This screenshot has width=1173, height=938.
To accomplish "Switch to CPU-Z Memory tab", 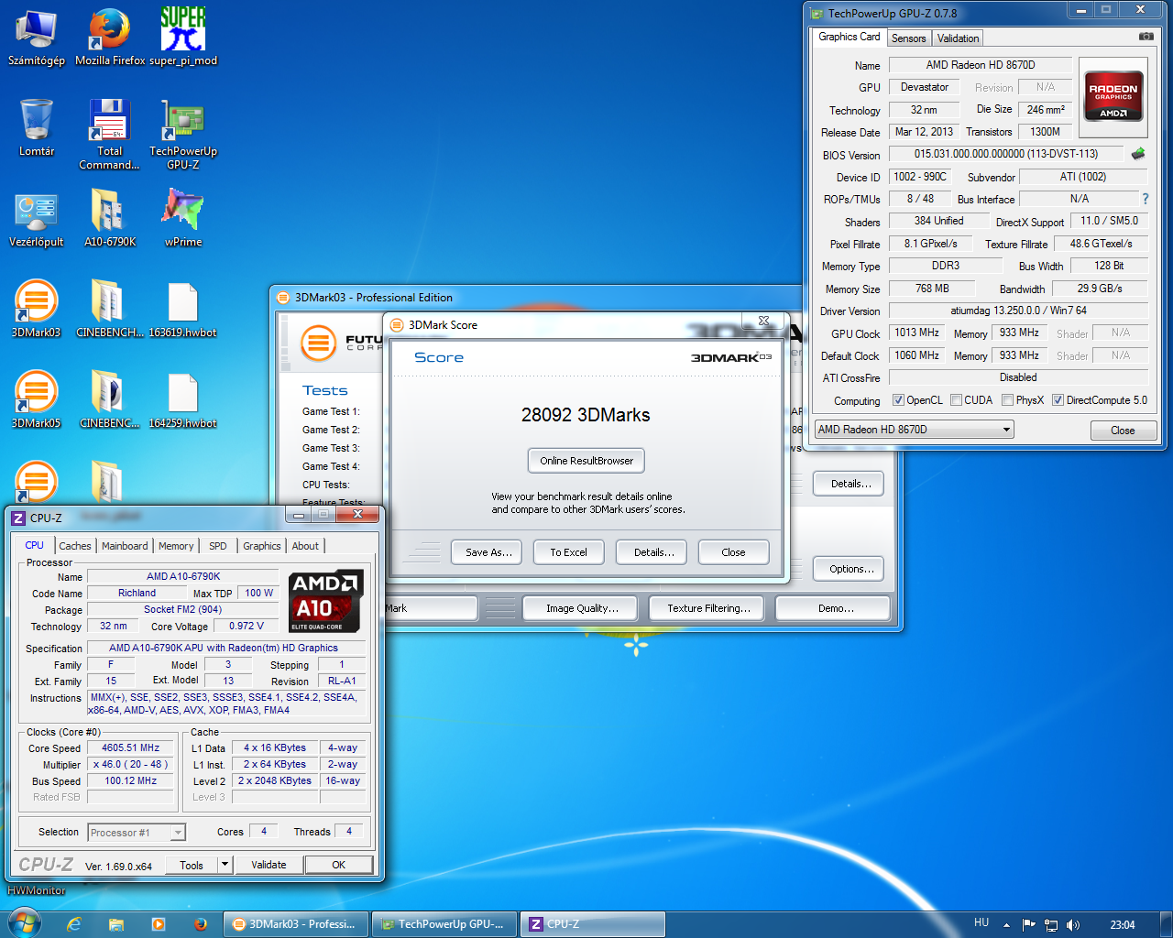I will coord(176,546).
